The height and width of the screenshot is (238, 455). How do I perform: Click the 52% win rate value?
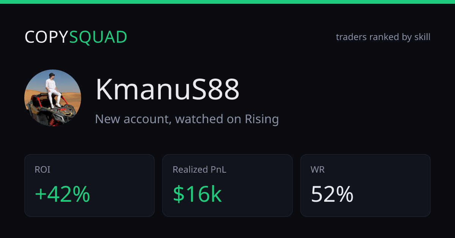coord(332,194)
